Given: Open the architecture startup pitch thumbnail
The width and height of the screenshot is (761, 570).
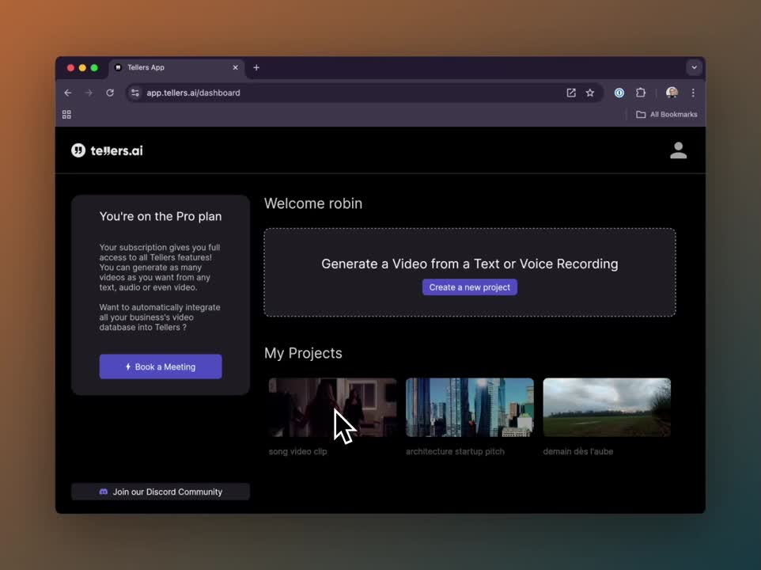Looking at the screenshot, I should (469, 407).
